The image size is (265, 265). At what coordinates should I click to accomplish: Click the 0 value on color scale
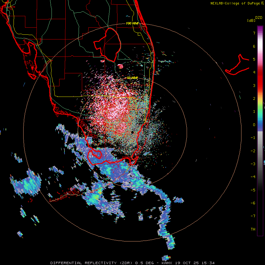[x=254, y=125]
